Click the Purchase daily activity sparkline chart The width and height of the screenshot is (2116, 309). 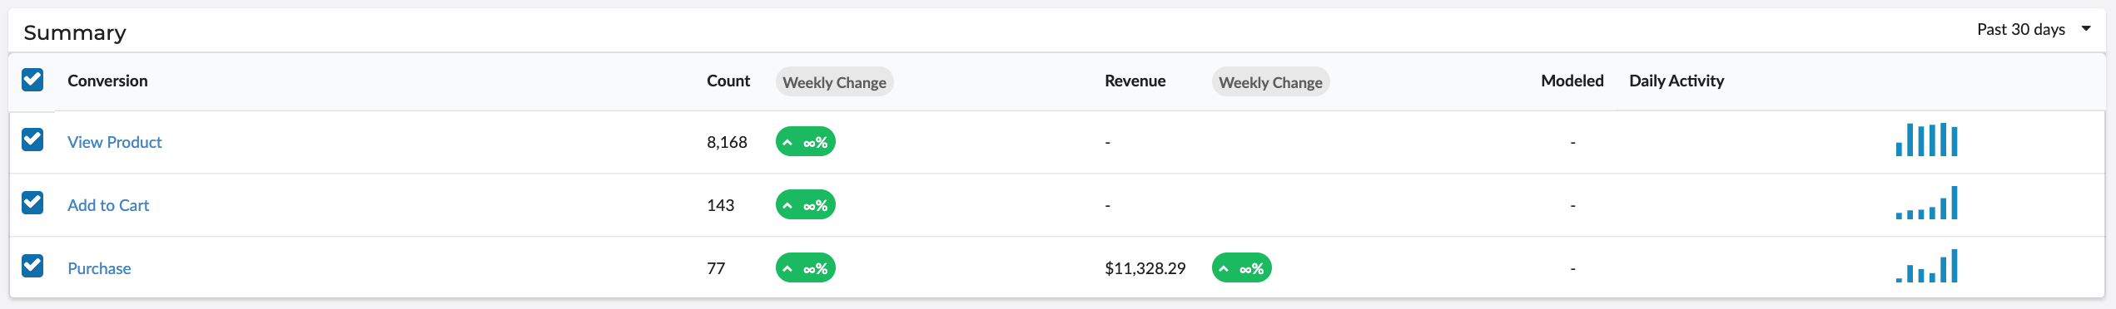(x=1926, y=266)
